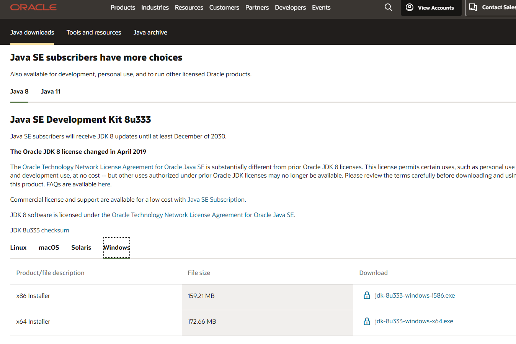The height and width of the screenshot is (344, 516).
Task: Select the Java downloads tab
Action: 32,32
